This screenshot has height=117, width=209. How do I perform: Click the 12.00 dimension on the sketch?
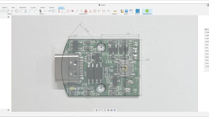pyautogui.click(x=128, y=34)
